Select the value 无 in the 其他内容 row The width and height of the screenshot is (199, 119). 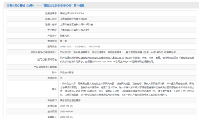61,78
